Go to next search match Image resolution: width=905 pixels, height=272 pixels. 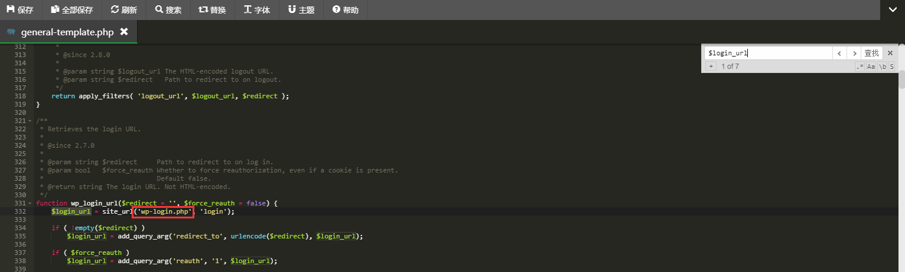pos(854,53)
